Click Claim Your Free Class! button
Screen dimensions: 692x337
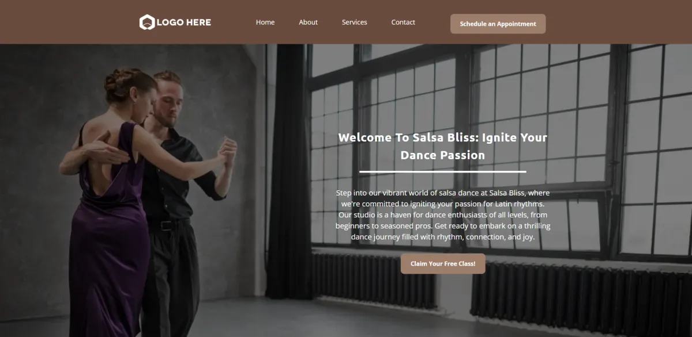(443, 264)
